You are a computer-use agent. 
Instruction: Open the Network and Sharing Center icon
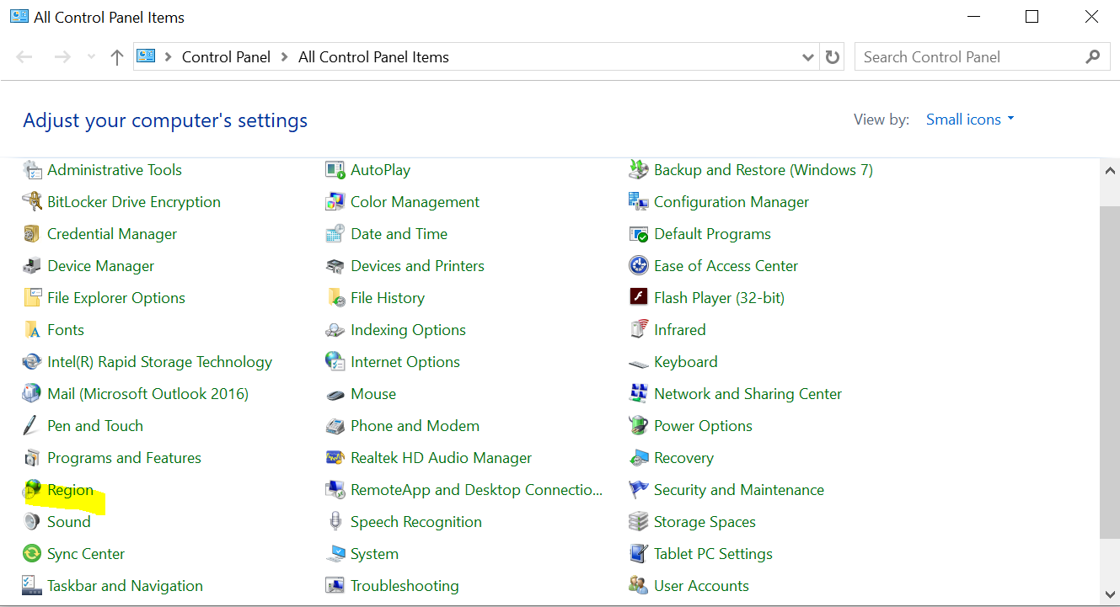click(x=638, y=394)
